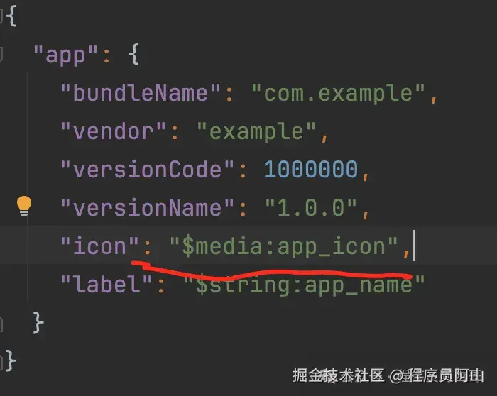Screen dimensions: 497x396
Task: Collapse the "app" object fold marker
Action: 1,55
